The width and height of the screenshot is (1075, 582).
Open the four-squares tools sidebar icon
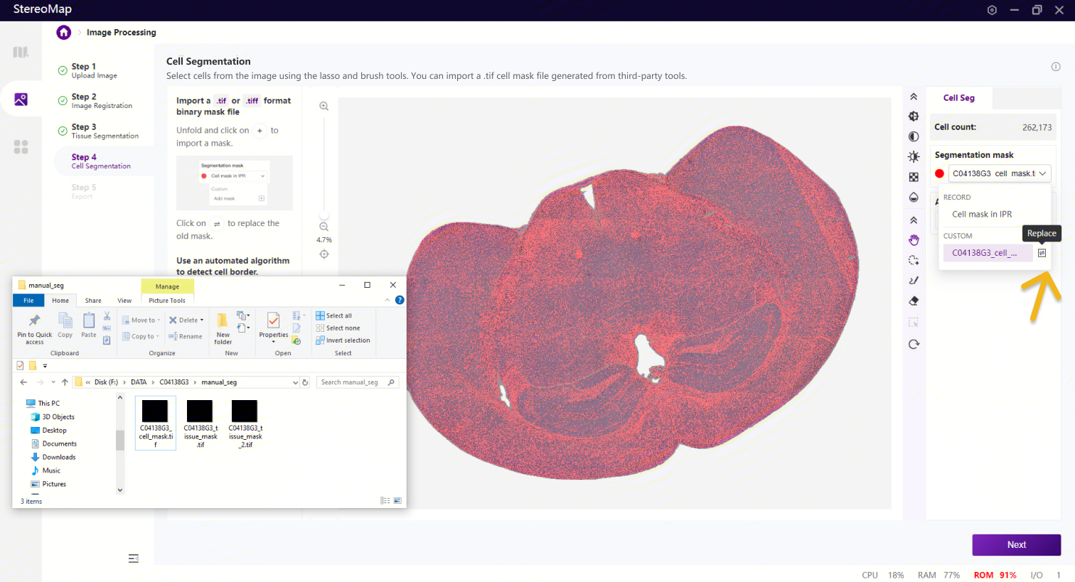click(21, 146)
